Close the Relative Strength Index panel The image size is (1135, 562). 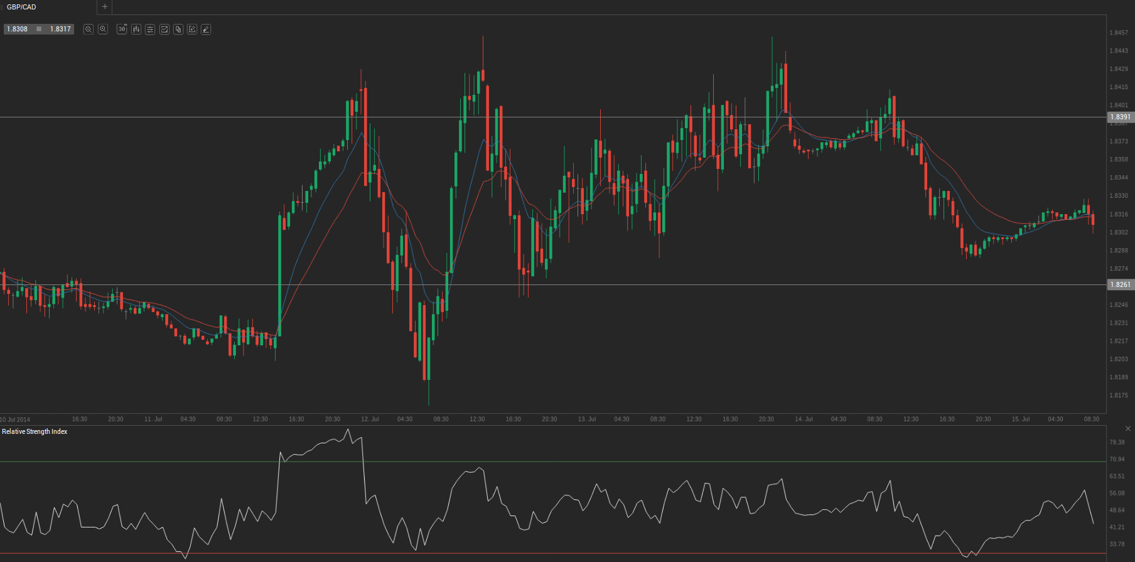(x=1127, y=429)
